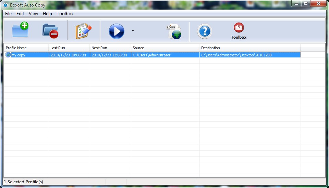Click the '1 Selected Profile(s)' status bar text
This screenshot has width=329, height=188.
click(x=24, y=182)
